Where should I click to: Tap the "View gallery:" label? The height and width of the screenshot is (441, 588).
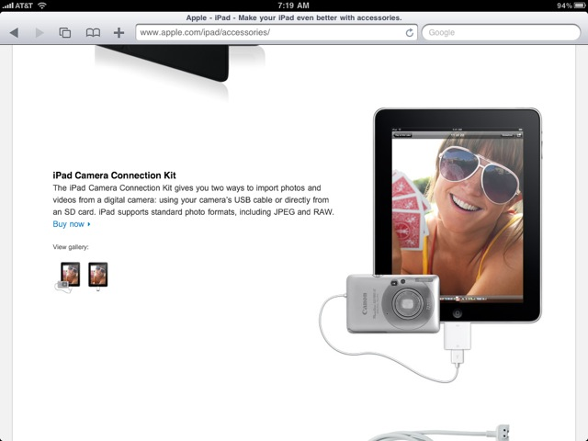click(x=71, y=247)
